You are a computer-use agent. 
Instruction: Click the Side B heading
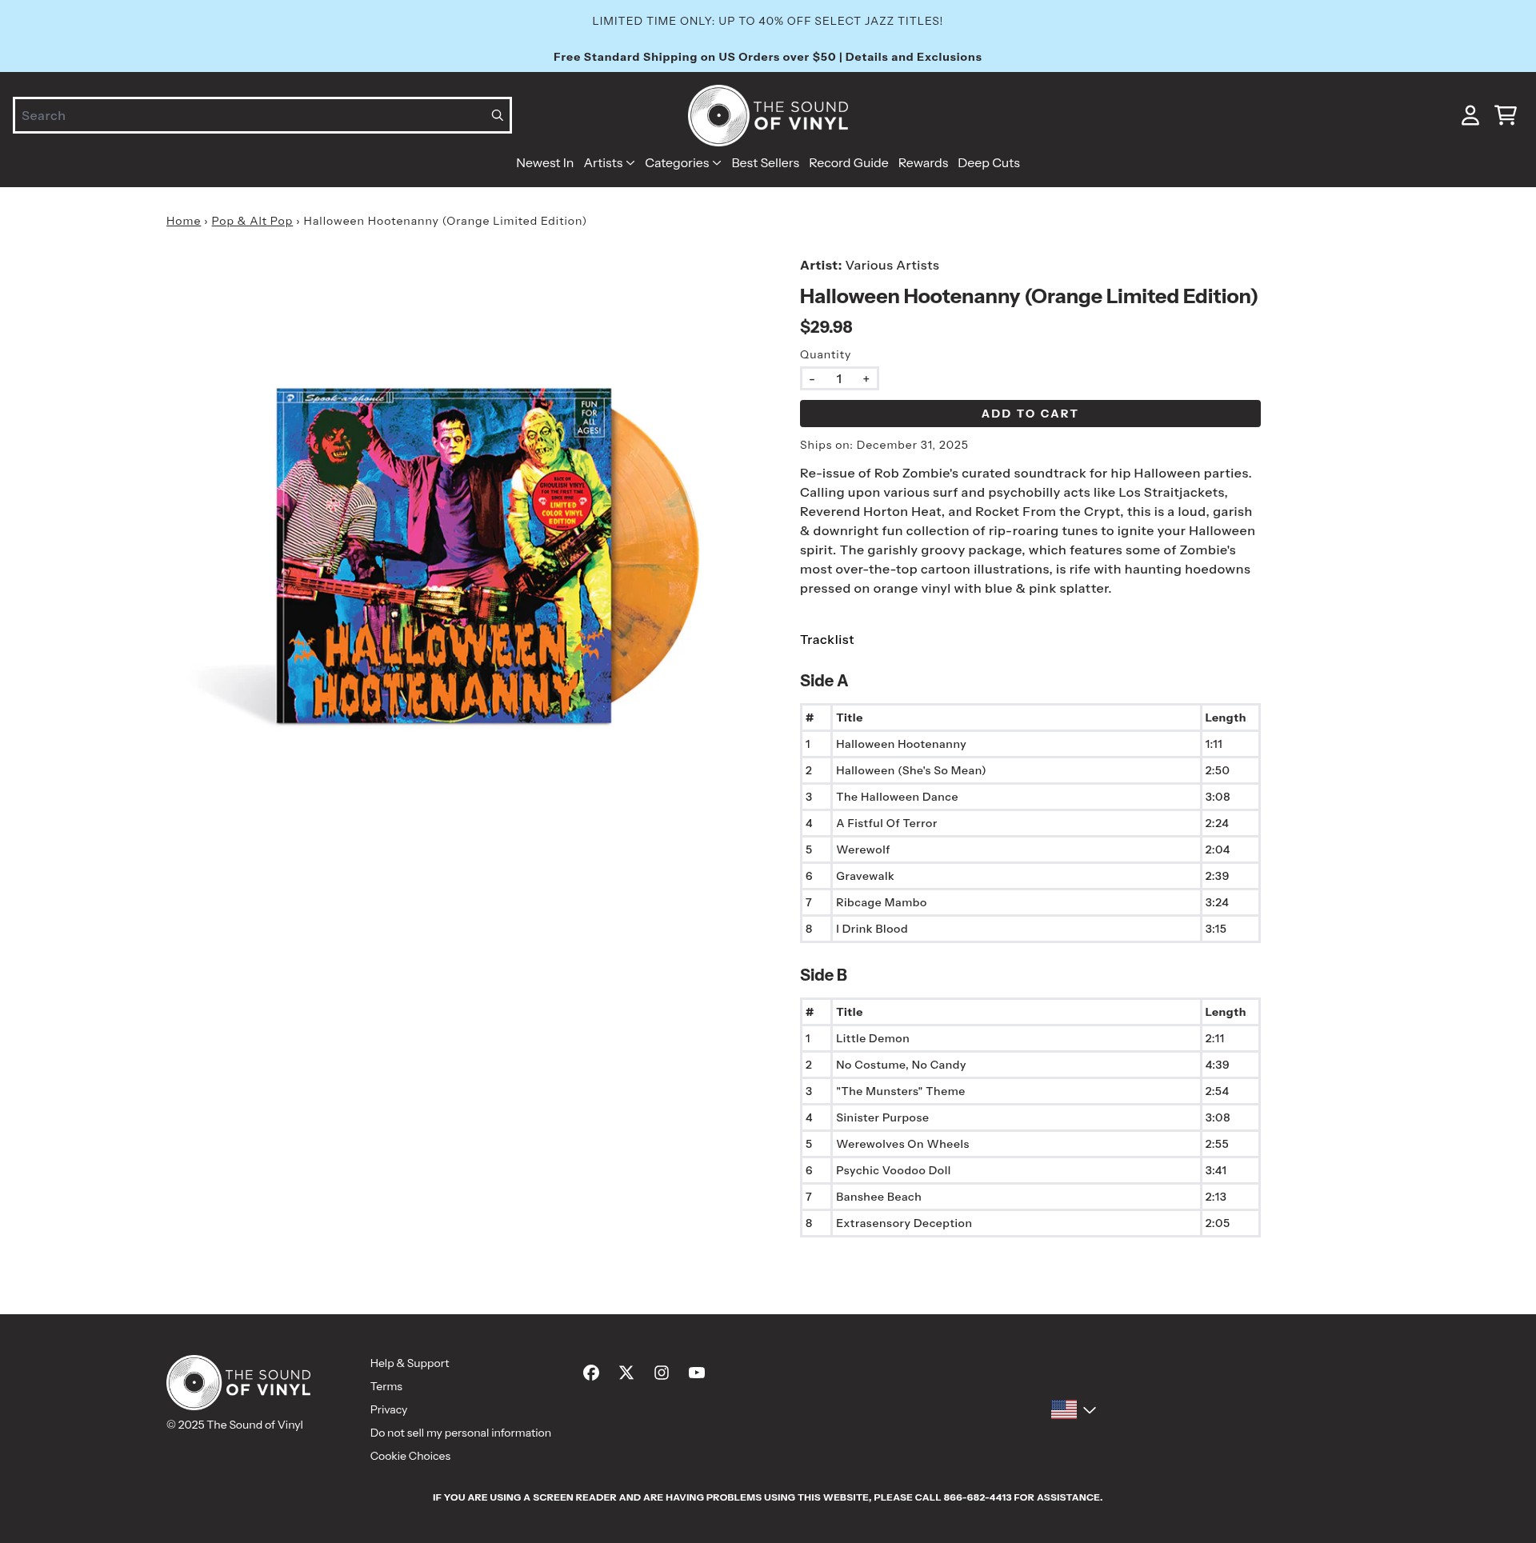(823, 975)
